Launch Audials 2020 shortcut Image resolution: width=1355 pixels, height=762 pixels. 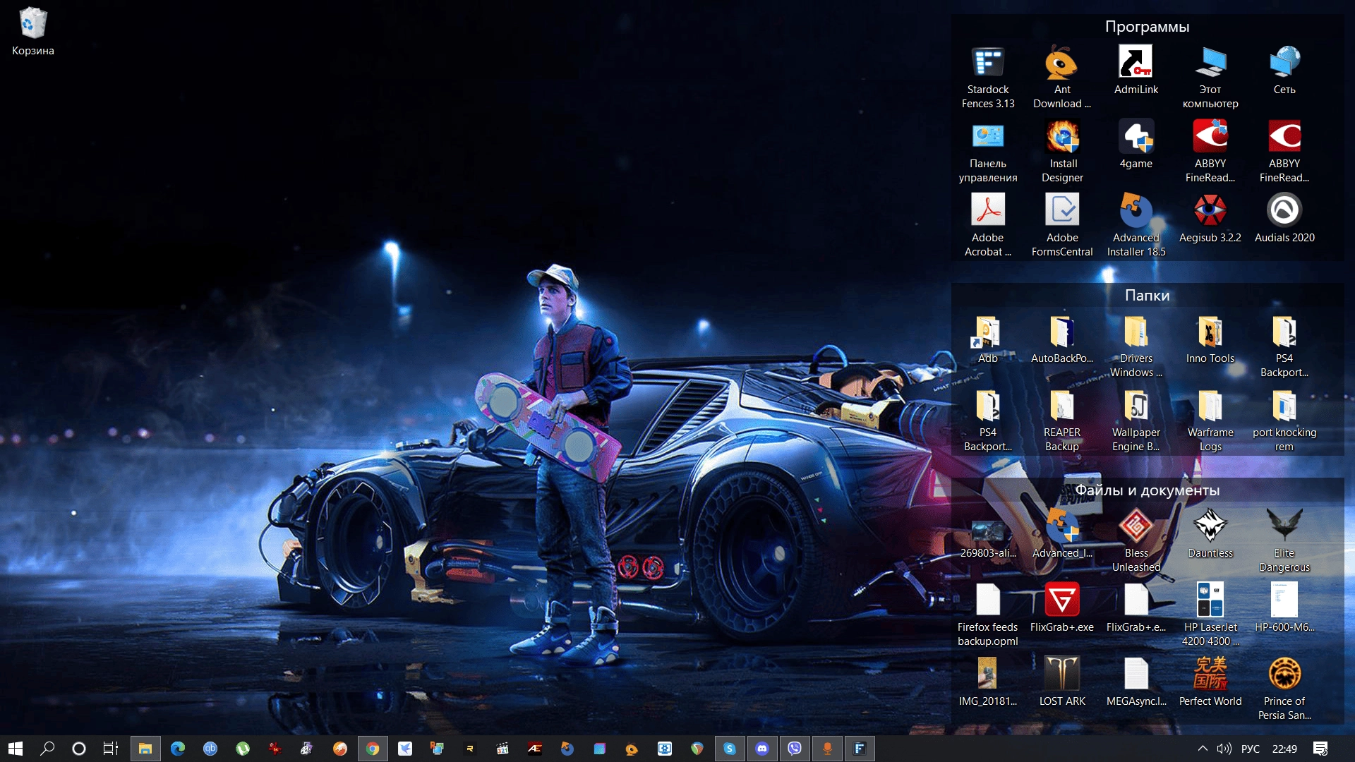click(x=1284, y=219)
